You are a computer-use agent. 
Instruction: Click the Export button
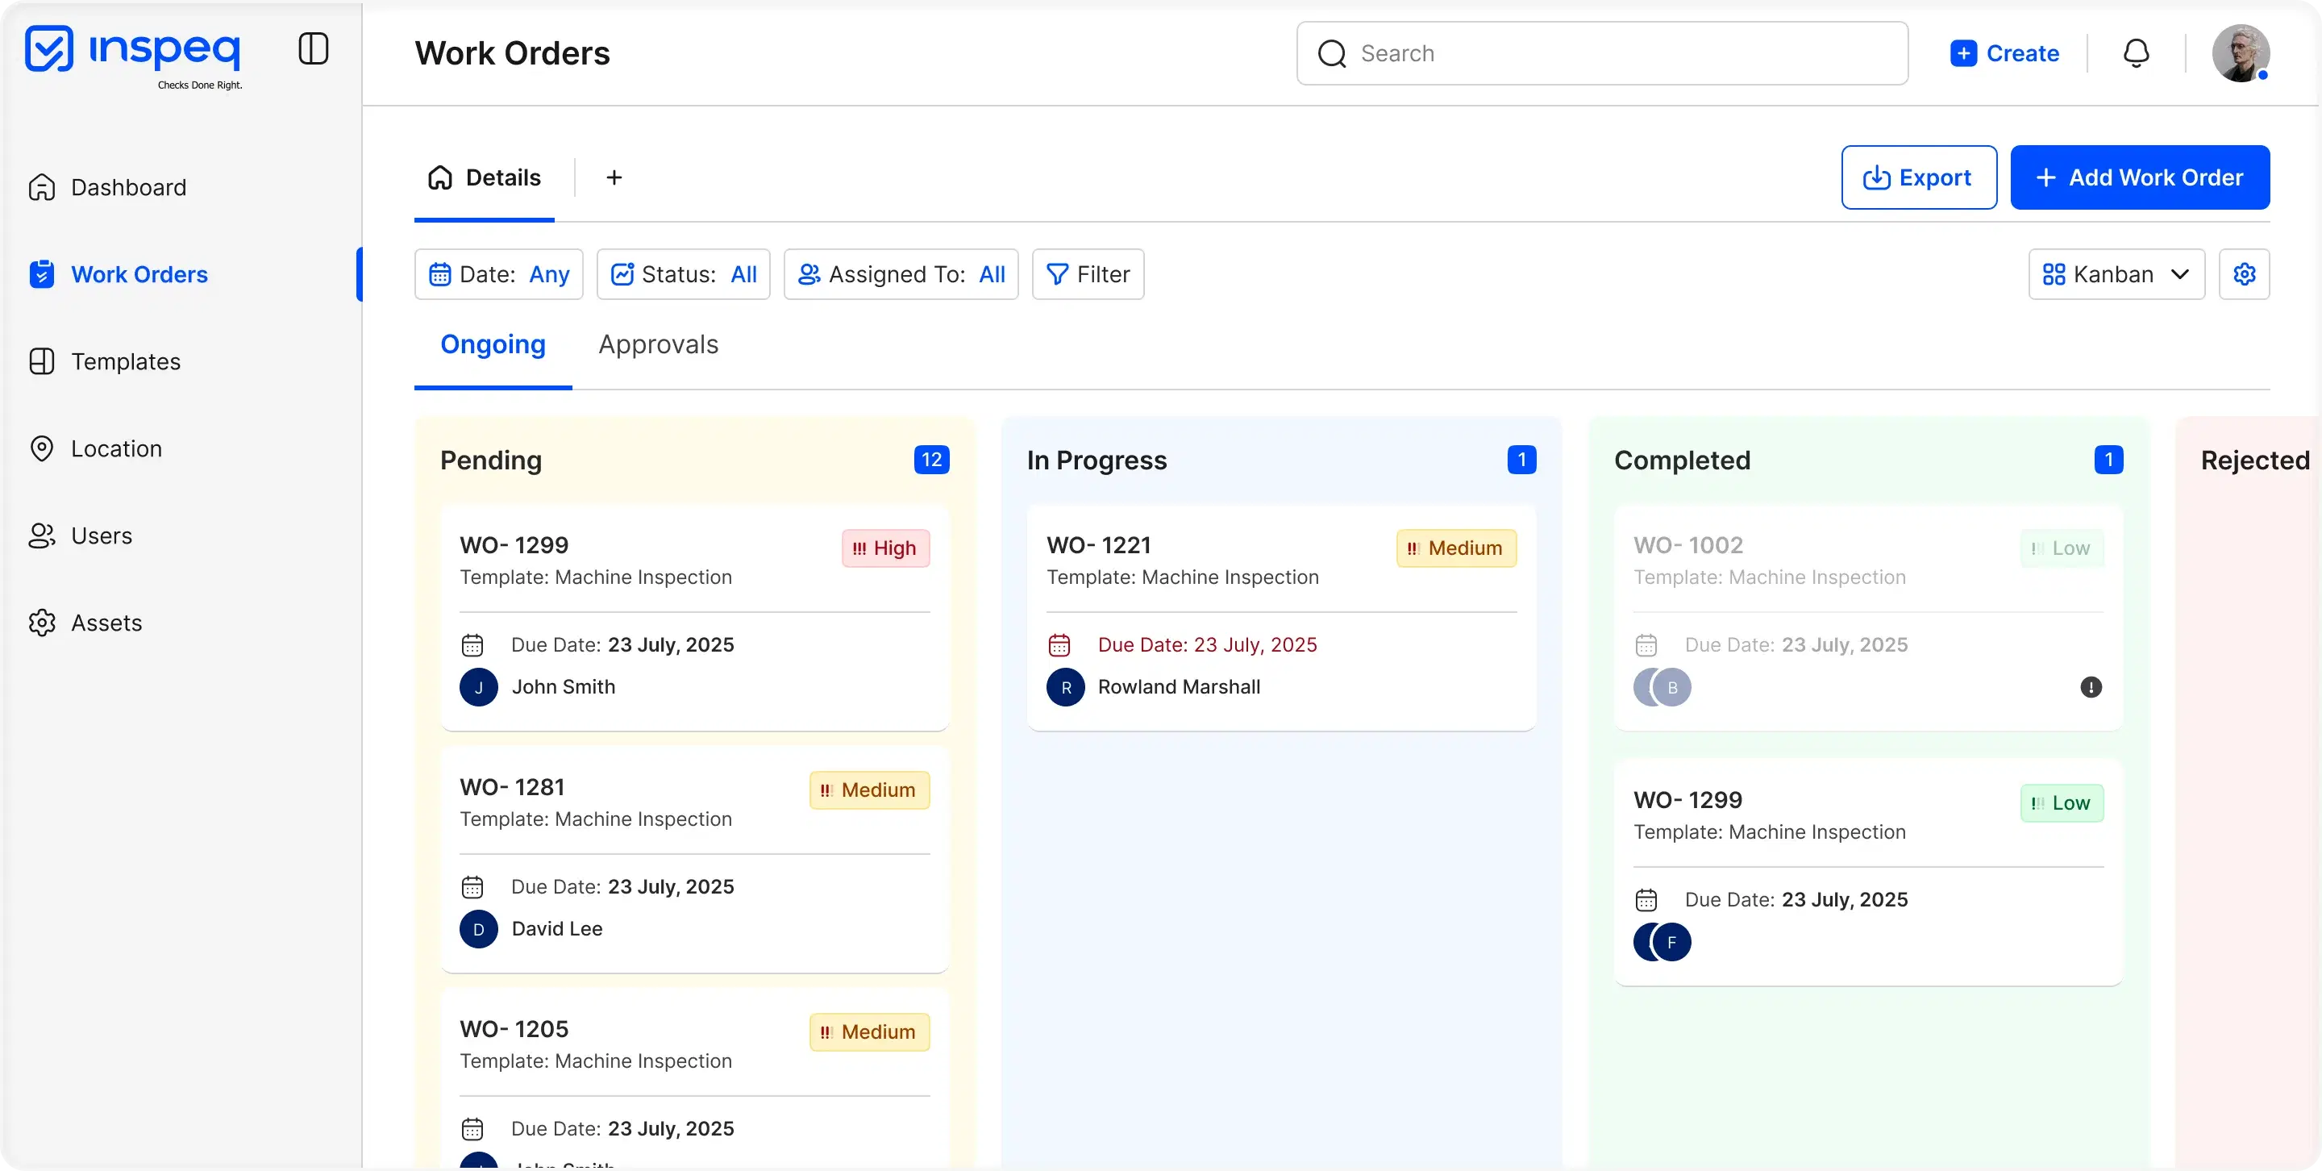point(1919,177)
